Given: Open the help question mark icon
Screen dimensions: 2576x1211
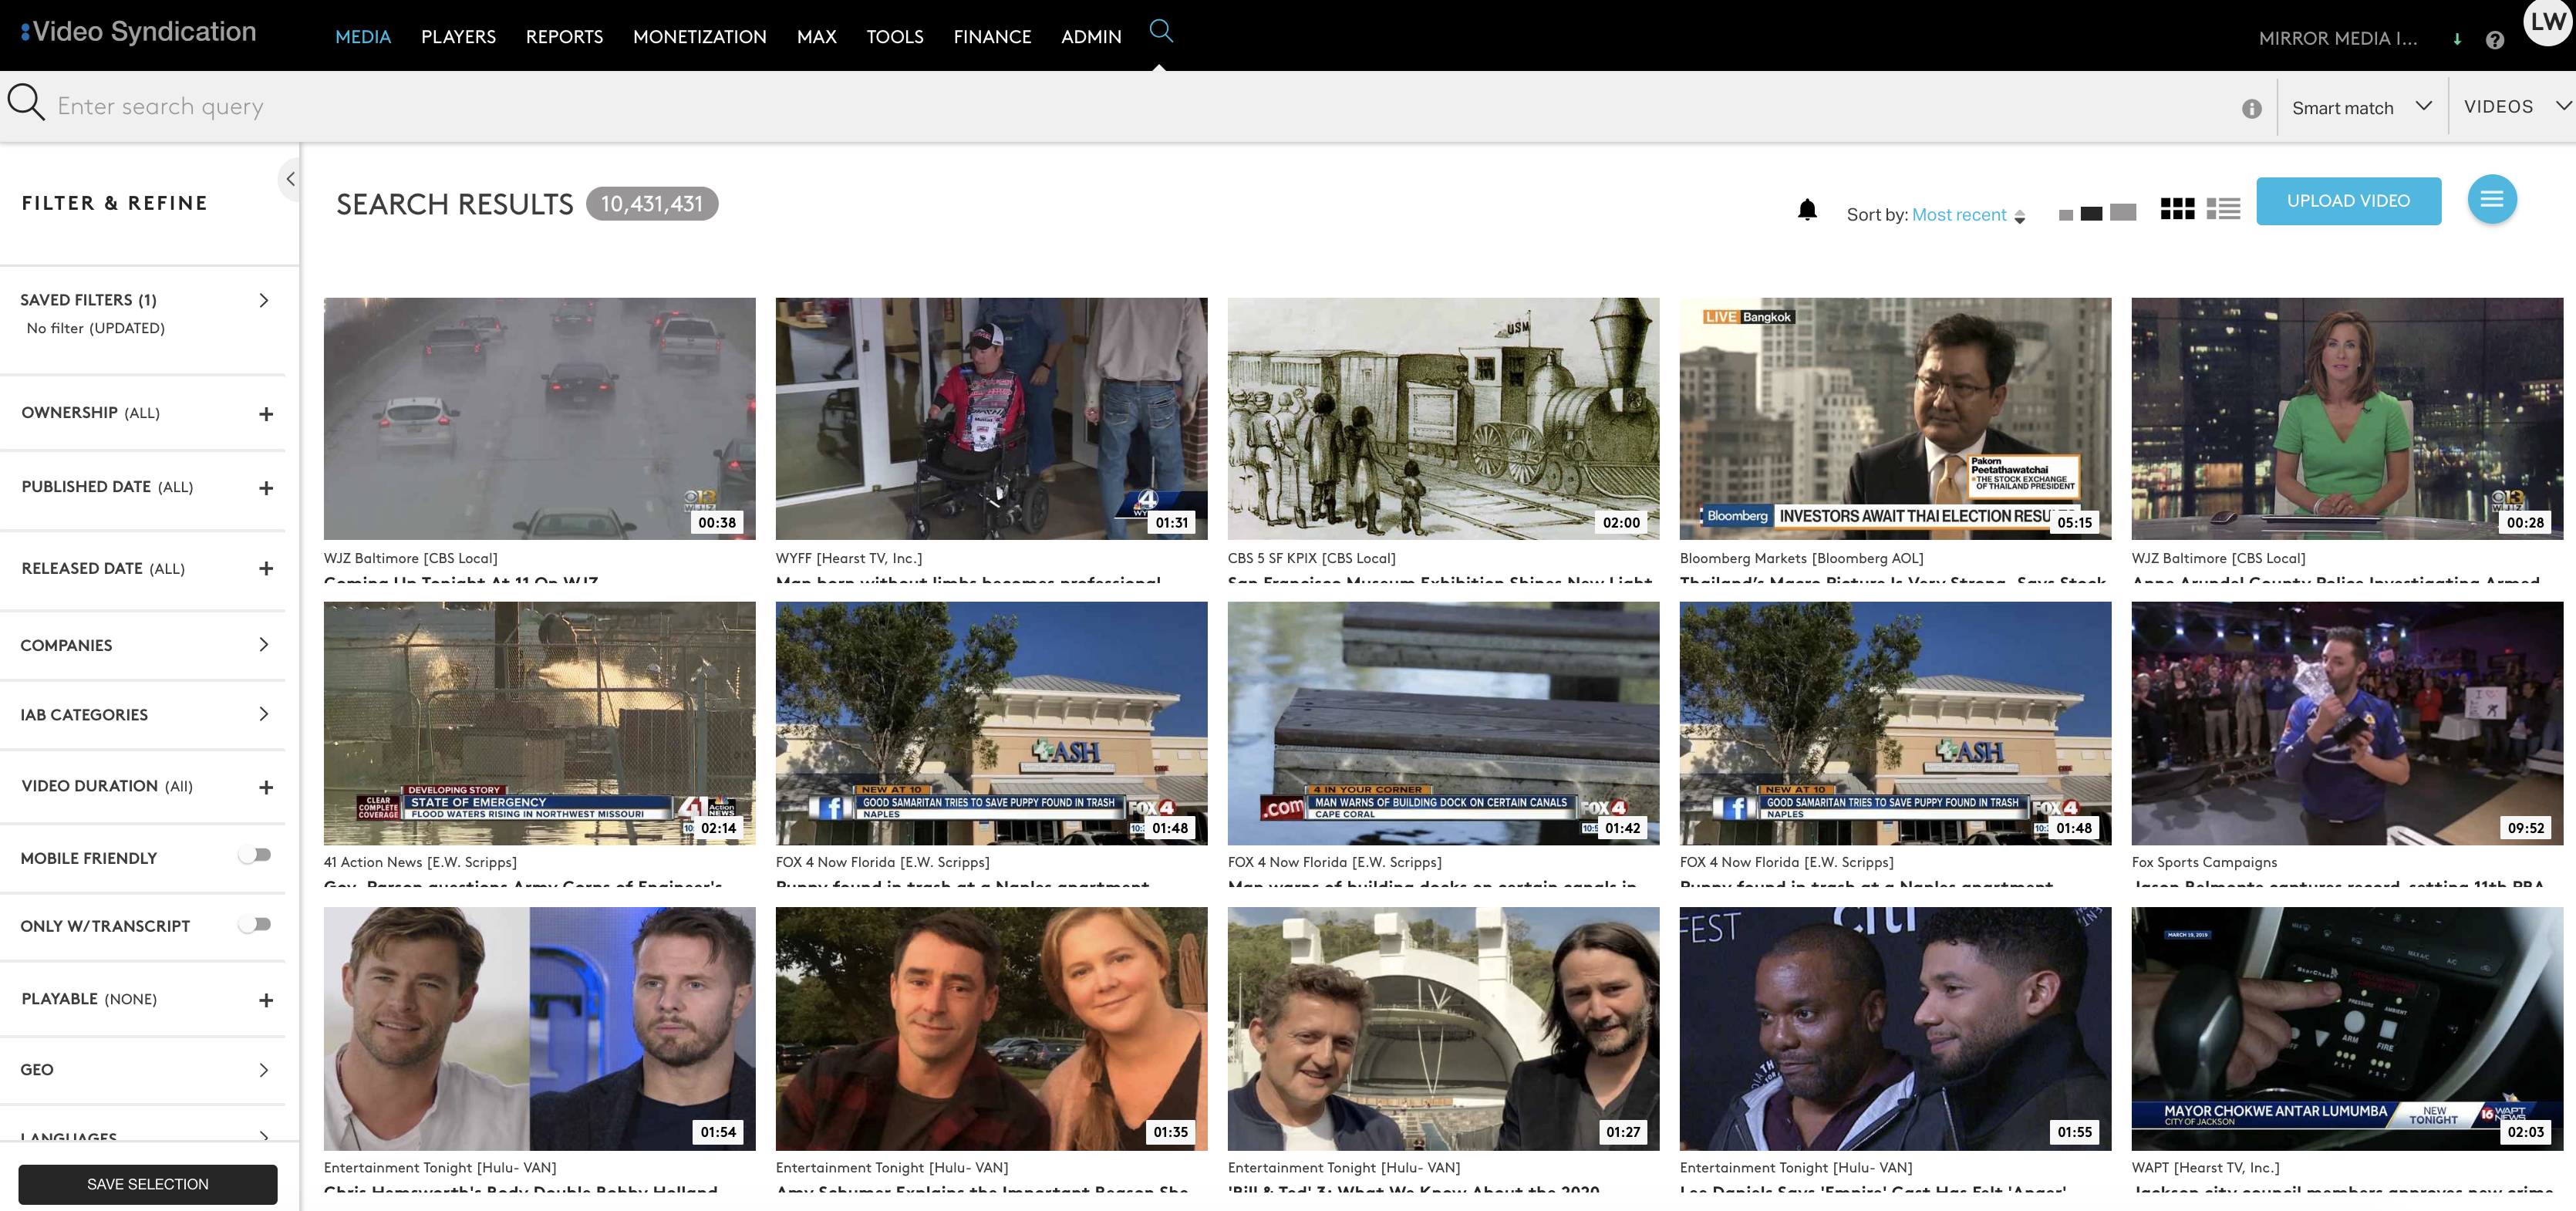Looking at the screenshot, I should click(x=2494, y=40).
